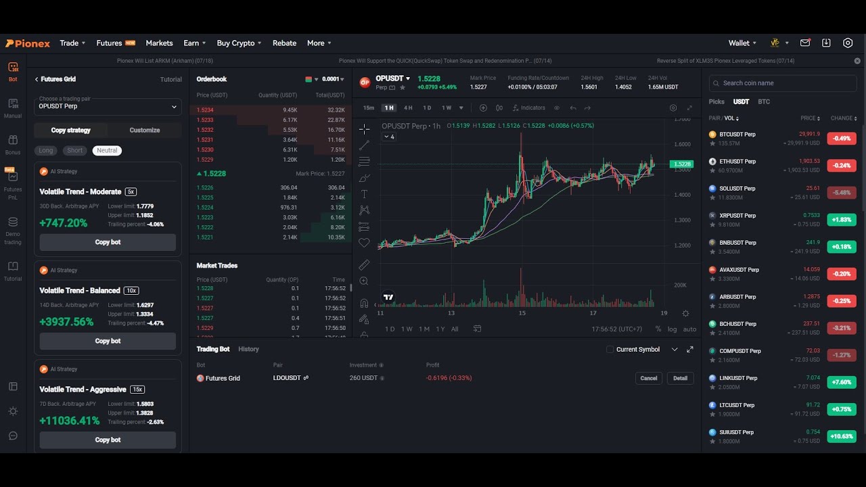
Task: Open the Earn menu dropdown
Action: pyautogui.click(x=195, y=43)
